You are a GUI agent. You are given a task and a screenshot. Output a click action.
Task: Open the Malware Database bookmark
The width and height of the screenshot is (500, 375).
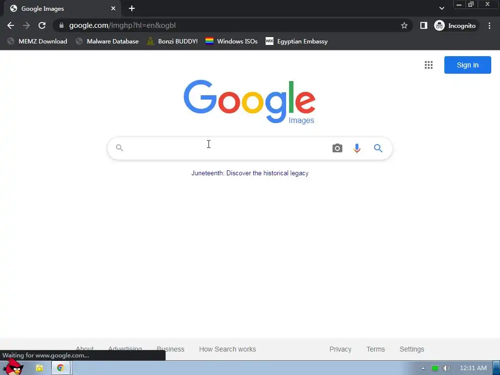tap(107, 42)
